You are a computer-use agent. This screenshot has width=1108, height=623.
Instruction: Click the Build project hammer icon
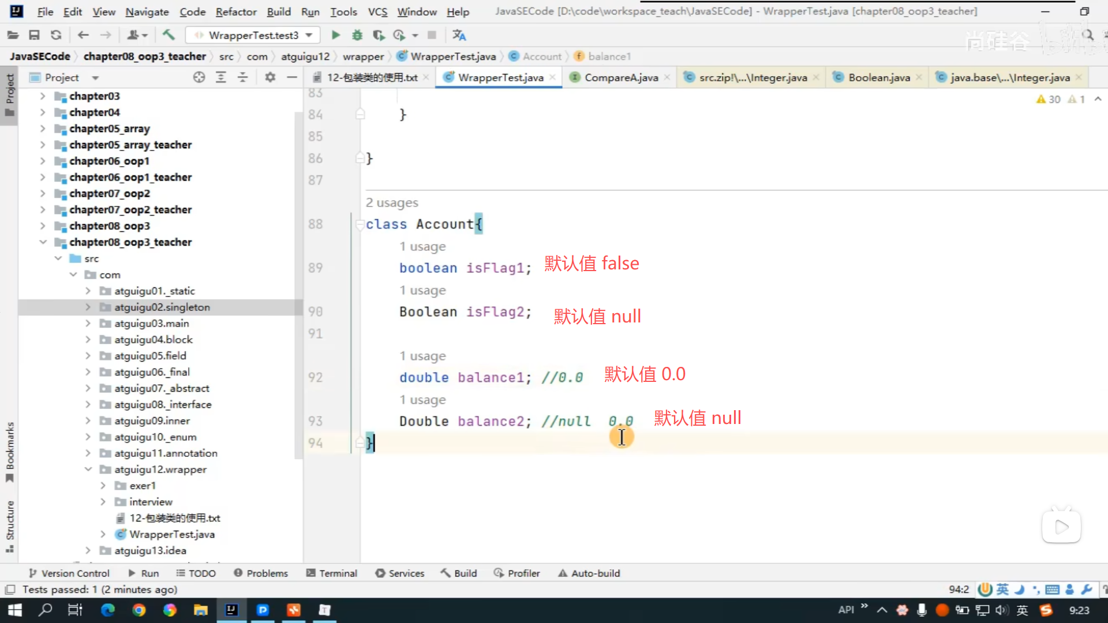coord(169,35)
